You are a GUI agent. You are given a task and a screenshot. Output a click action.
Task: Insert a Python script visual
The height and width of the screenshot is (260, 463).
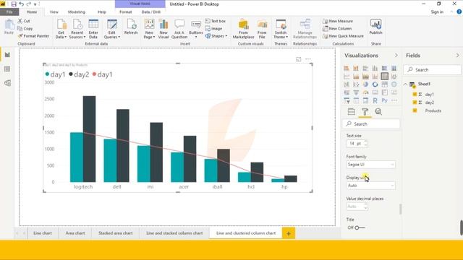pyautogui.click(x=384, y=100)
